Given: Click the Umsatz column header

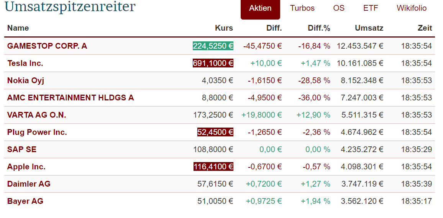Looking at the screenshot, I should pyautogui.click(x=369, y=28).
